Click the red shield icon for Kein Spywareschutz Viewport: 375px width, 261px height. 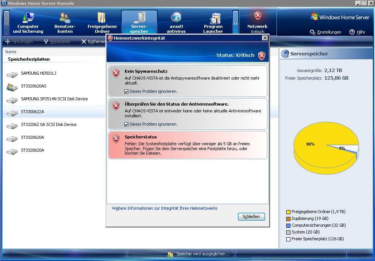click(116, 73)
